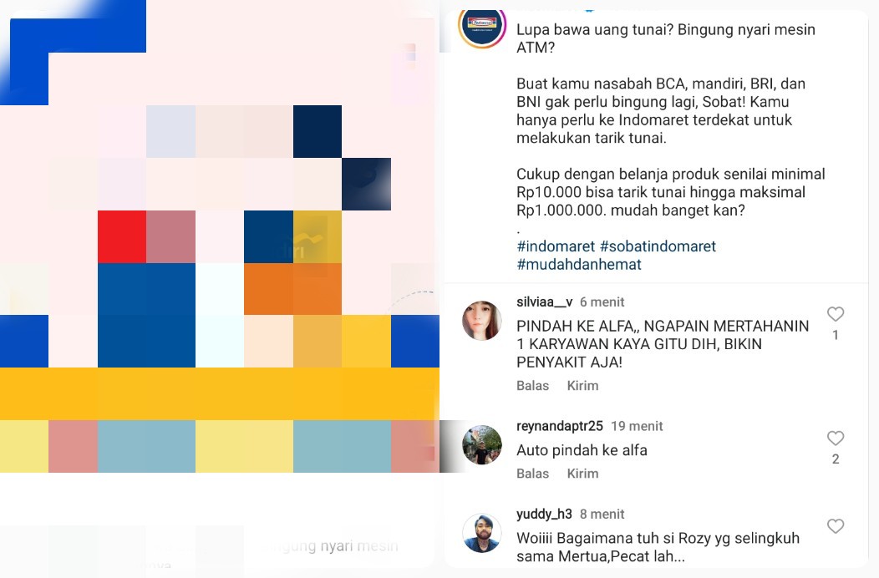The height and width of the screenshot is (578, 879).
Task: Open the #sobatindomaret hashtag
Action: coord(658,246)
